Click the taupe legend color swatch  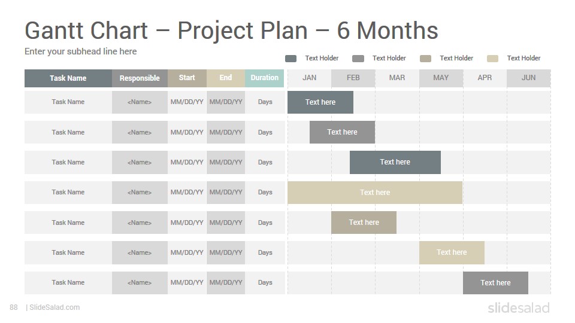point(425,59)
